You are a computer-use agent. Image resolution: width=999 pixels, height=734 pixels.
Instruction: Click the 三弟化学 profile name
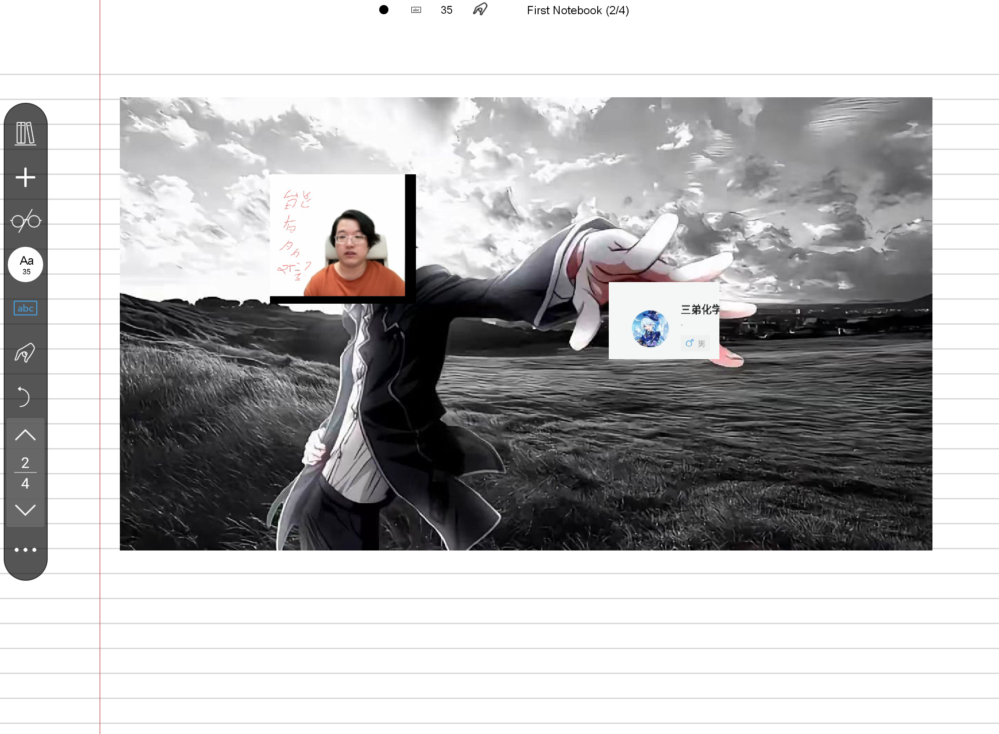click(700, 310)
